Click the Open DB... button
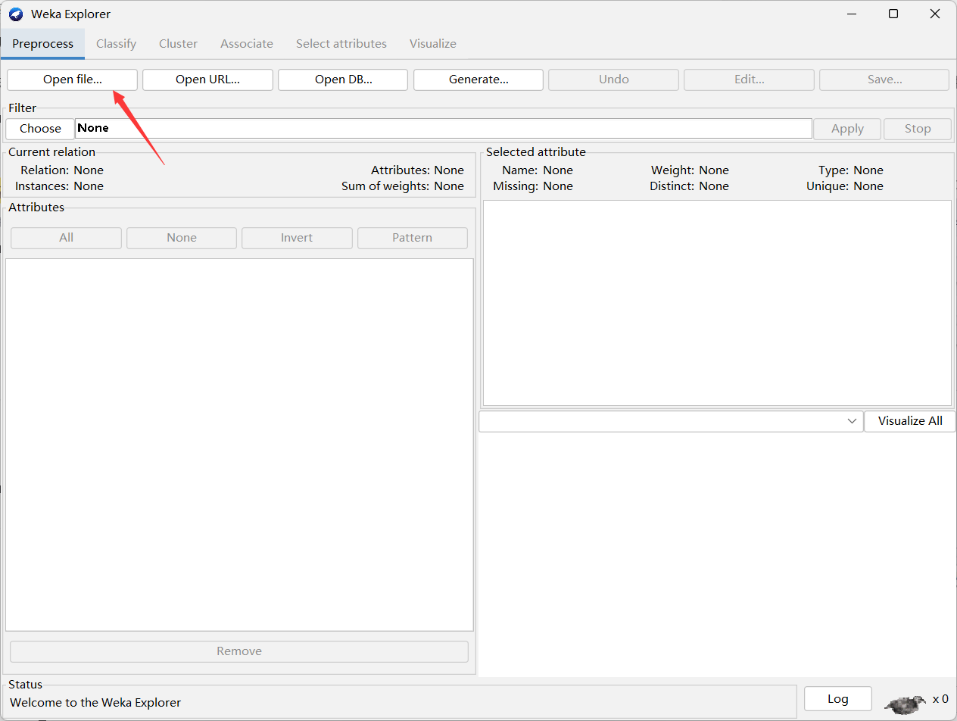This screenshot has height=721, width=957. pos(343,80)
